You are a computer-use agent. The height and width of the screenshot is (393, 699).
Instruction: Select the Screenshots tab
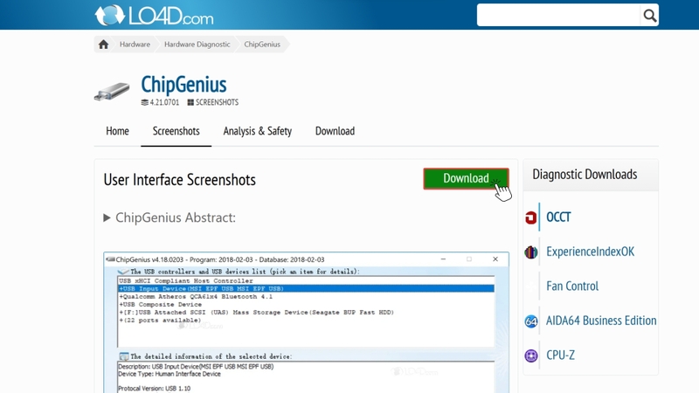click(176, 131)
